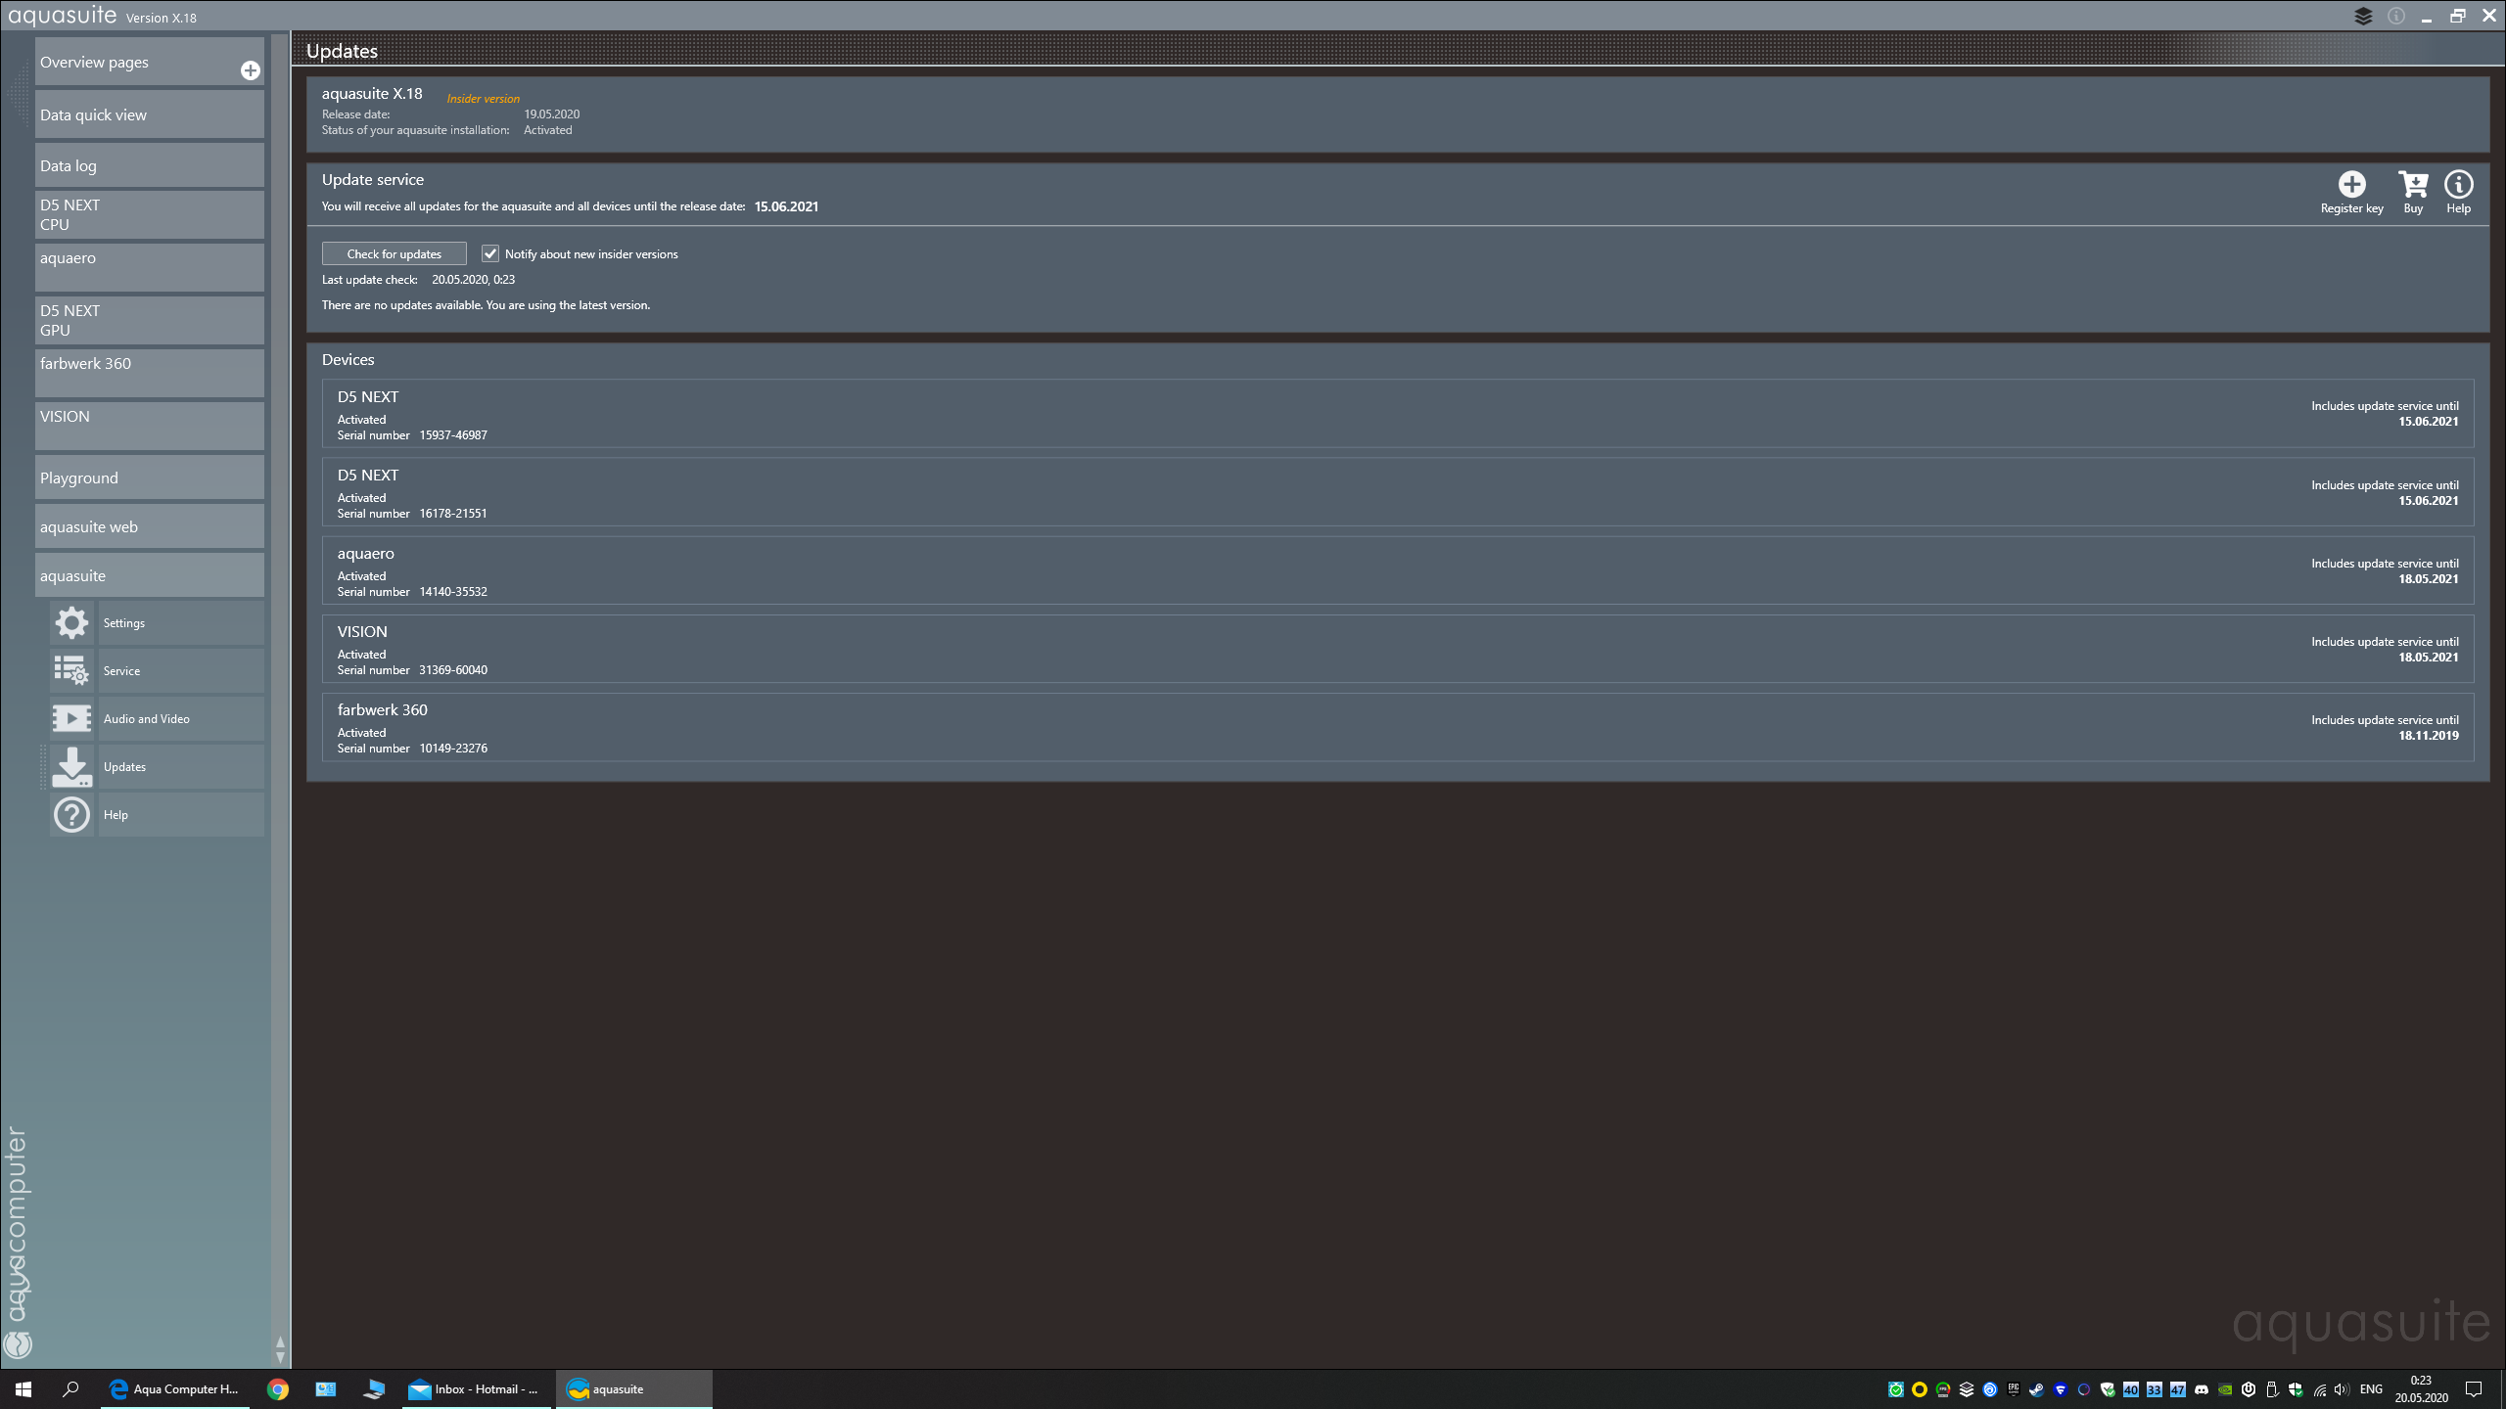Screen dimensions: 2506x1409
Task: Click the Help info icon in Update service
Action: coord(2458,185)
